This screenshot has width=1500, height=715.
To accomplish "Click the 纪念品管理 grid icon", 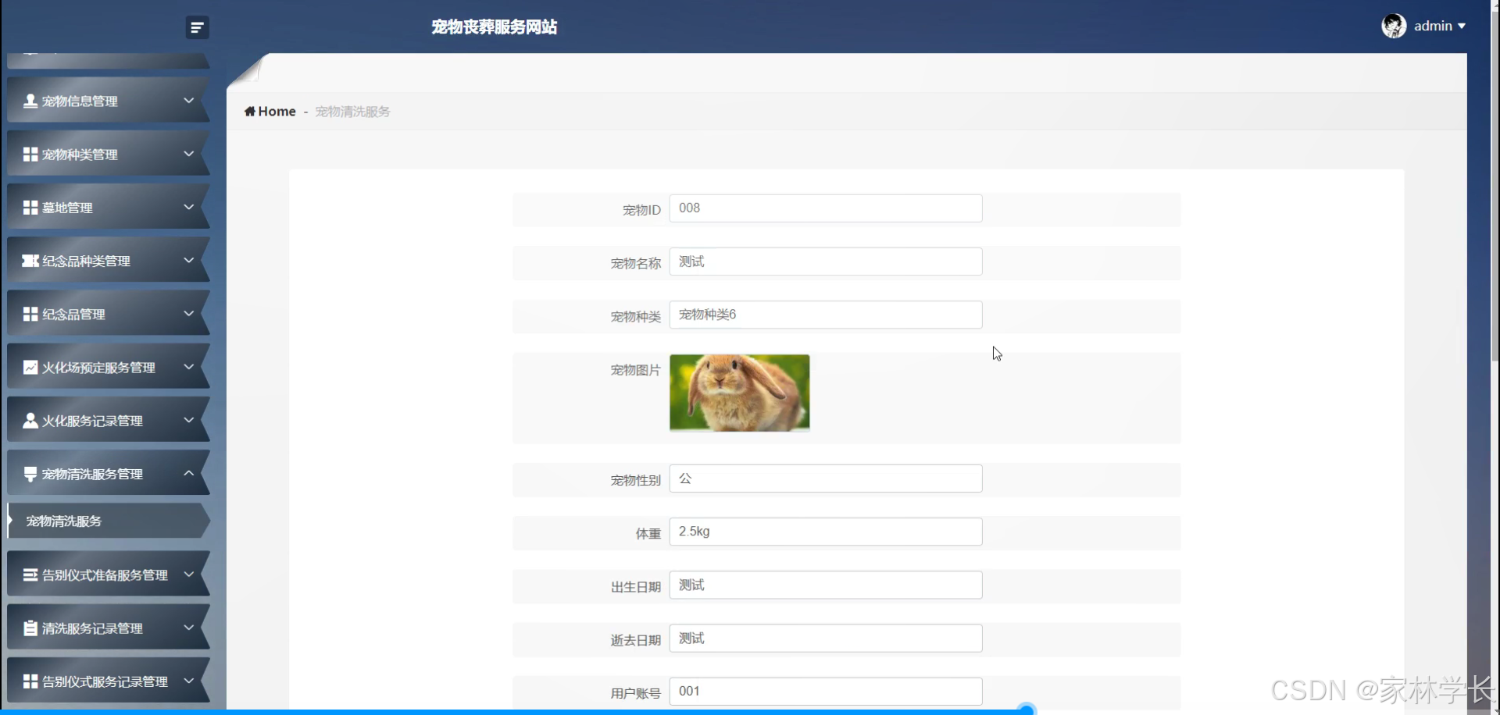I will (30, 314).
